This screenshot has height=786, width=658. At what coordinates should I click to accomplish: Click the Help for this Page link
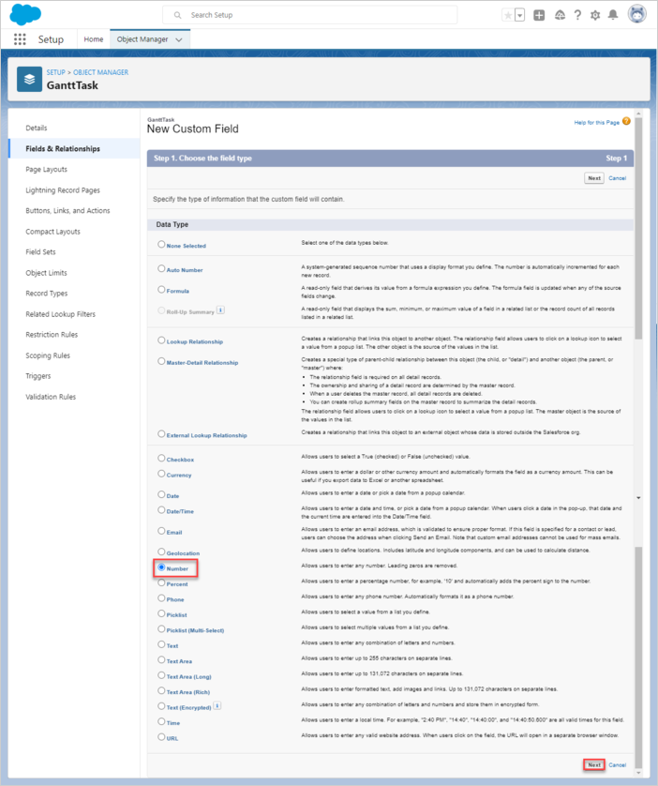[x=596, y=123]
